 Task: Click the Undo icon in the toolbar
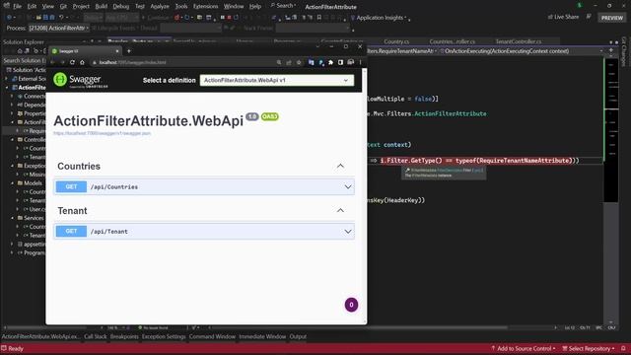61,18
